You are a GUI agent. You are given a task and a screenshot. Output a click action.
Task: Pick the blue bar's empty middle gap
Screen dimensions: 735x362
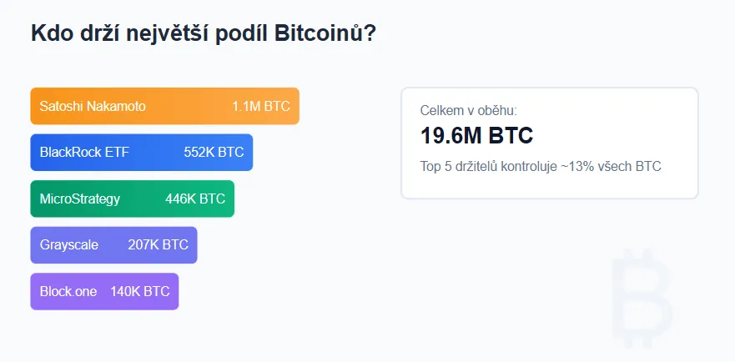156,153
